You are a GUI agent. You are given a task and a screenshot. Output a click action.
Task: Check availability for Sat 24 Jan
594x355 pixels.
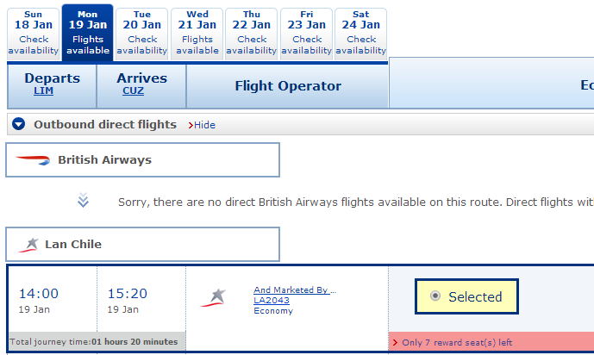pyautogui.click(x=360, y=34)
